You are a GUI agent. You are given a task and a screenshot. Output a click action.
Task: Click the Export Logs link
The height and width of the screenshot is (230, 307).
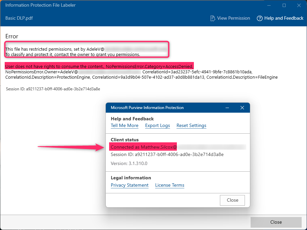158,126
